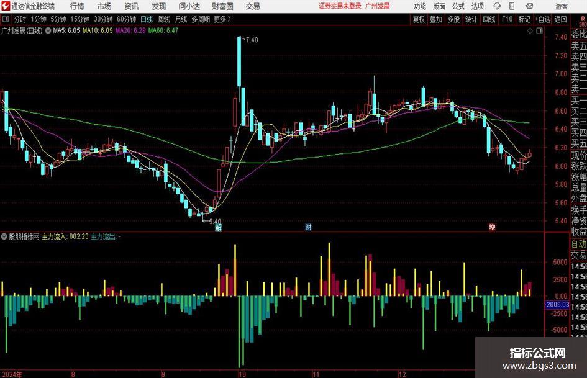The height and width of the screenshot is (378, 587).
Task: Select the 日线 daily period tab
Action: tap(147, 19)
